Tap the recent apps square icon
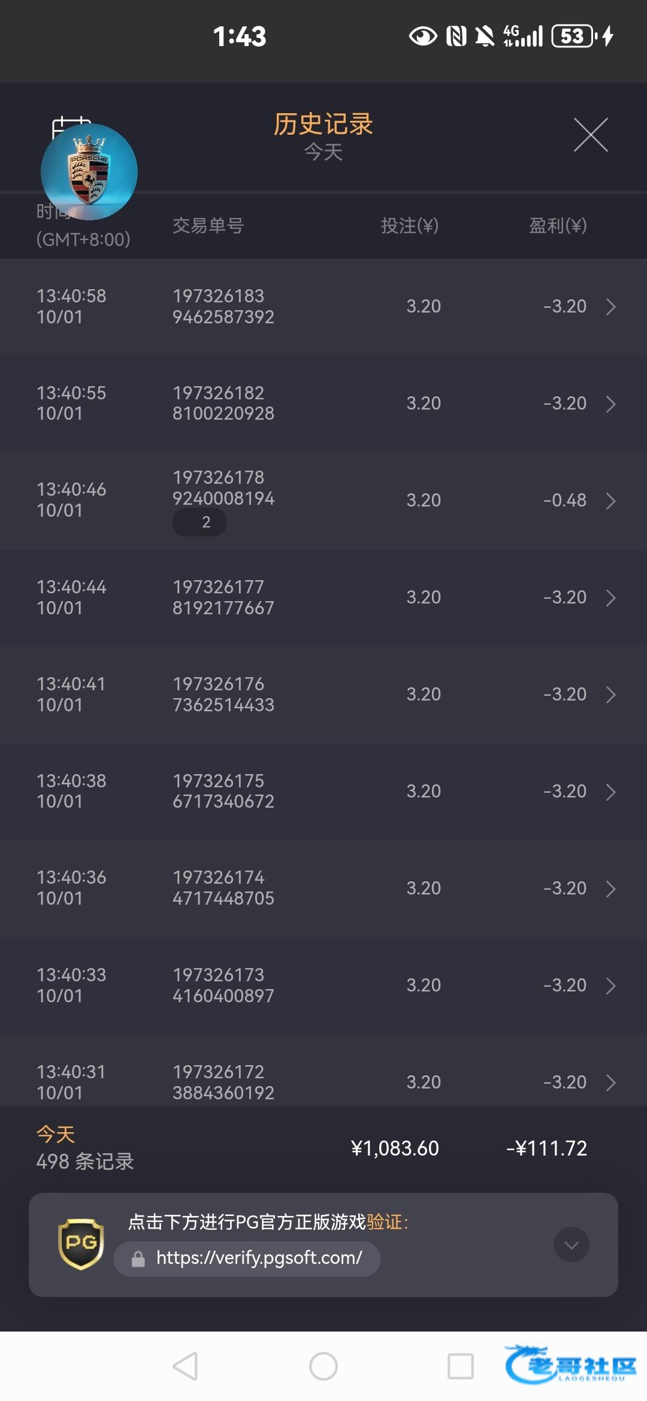 461,1366
